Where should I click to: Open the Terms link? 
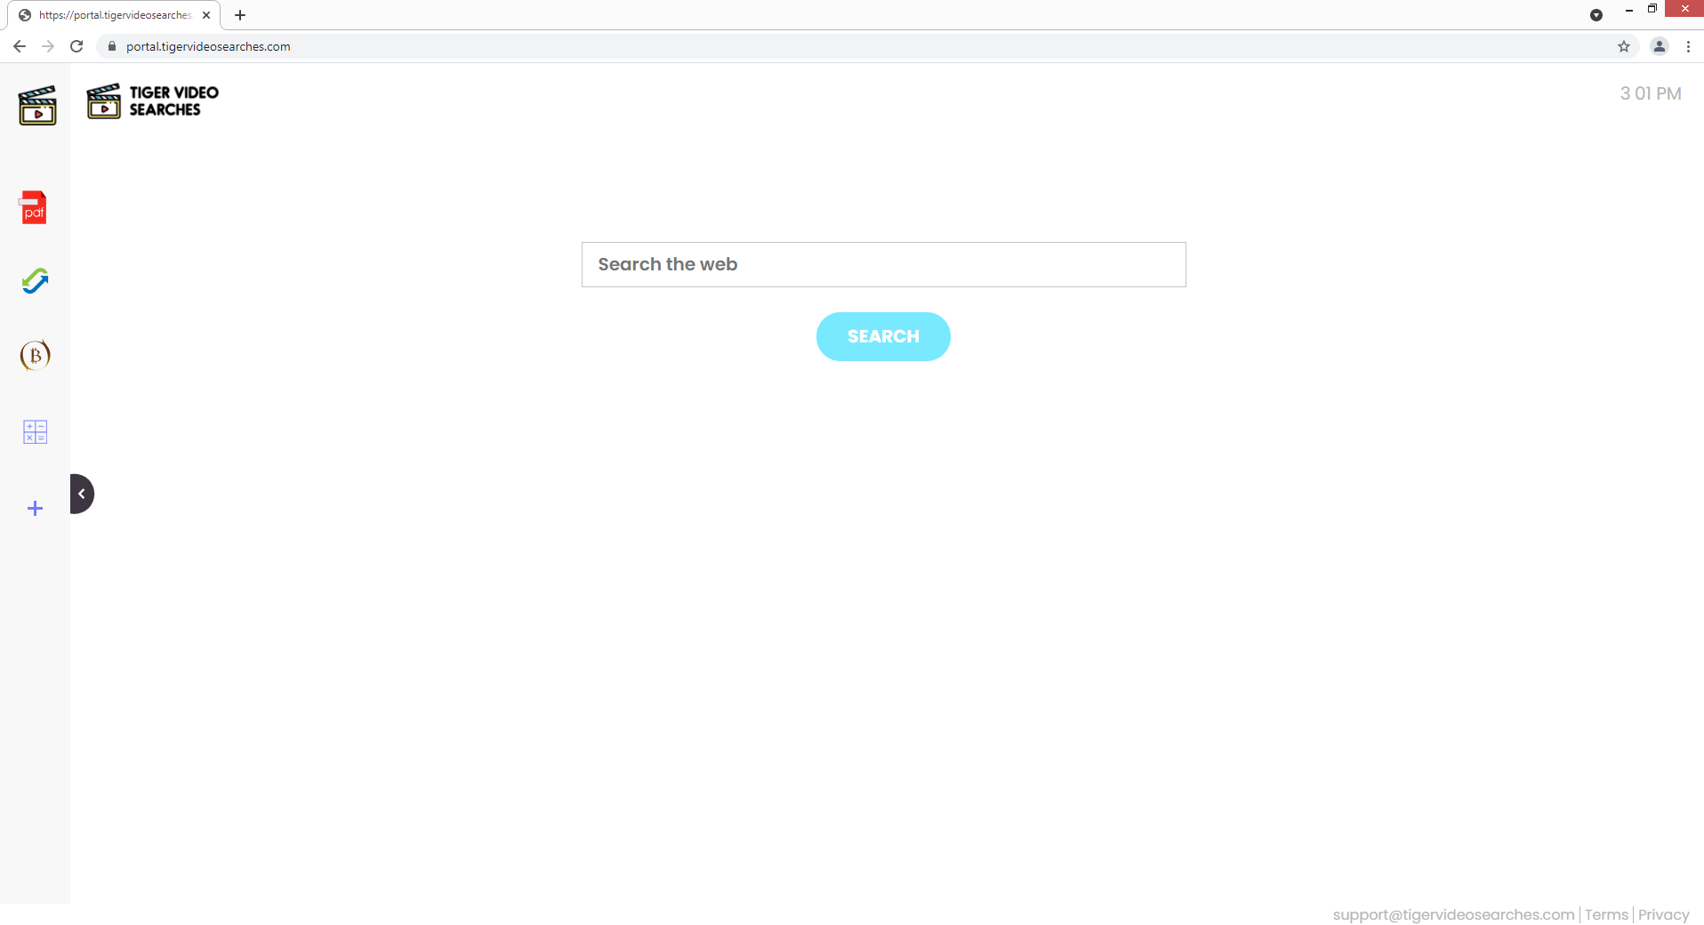tap(1606, 914)
